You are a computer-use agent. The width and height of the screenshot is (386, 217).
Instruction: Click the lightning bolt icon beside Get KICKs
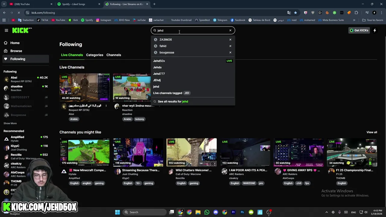pyautogui.click(x=375, y=30)
